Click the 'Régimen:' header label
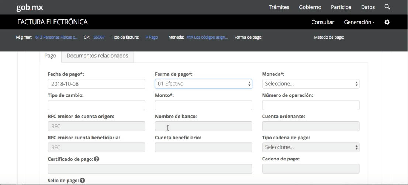408x185 pixels. (x=24, y=38)
